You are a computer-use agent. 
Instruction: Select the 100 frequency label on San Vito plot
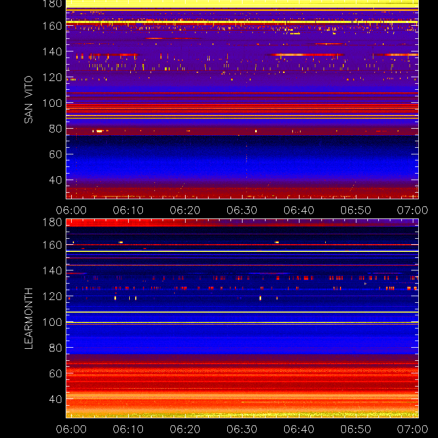pyautogui.click(x=52, y=103)
